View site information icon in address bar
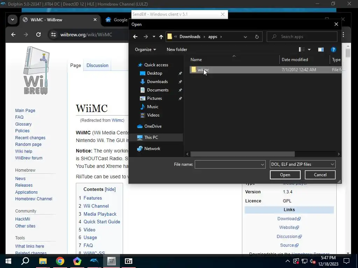 [x=53, y=35]
